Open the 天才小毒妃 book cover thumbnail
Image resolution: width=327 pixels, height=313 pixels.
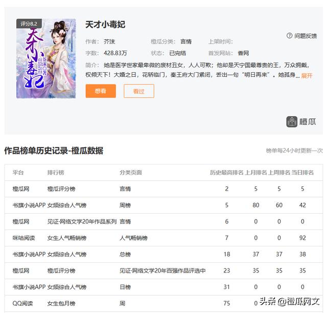tap(46, 58)
